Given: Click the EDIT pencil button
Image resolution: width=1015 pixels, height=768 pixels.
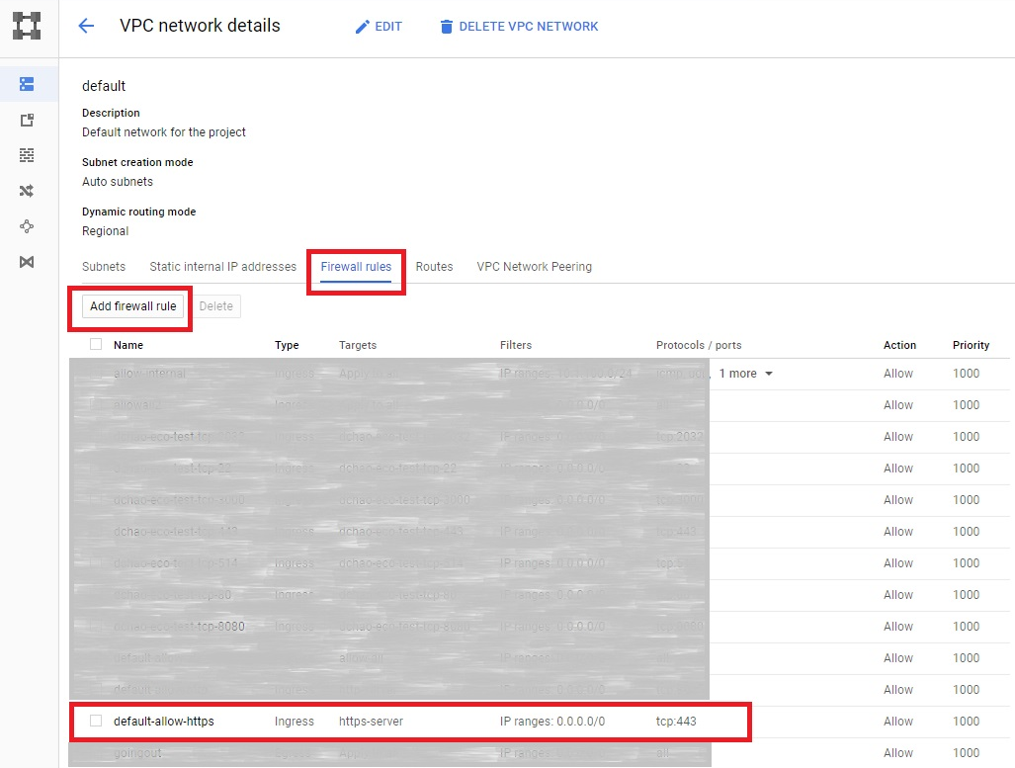Looking at the screenshot, I should (379, 27).
